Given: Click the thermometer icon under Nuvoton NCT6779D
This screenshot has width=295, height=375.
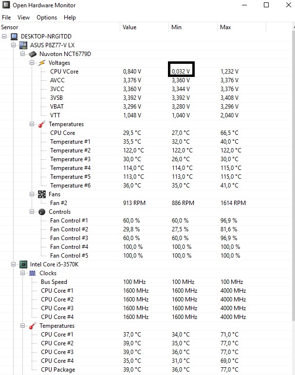Looking at the screenshot, I should coord(42,124).
